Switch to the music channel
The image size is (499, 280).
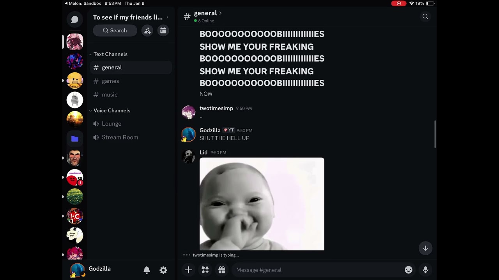110,94
